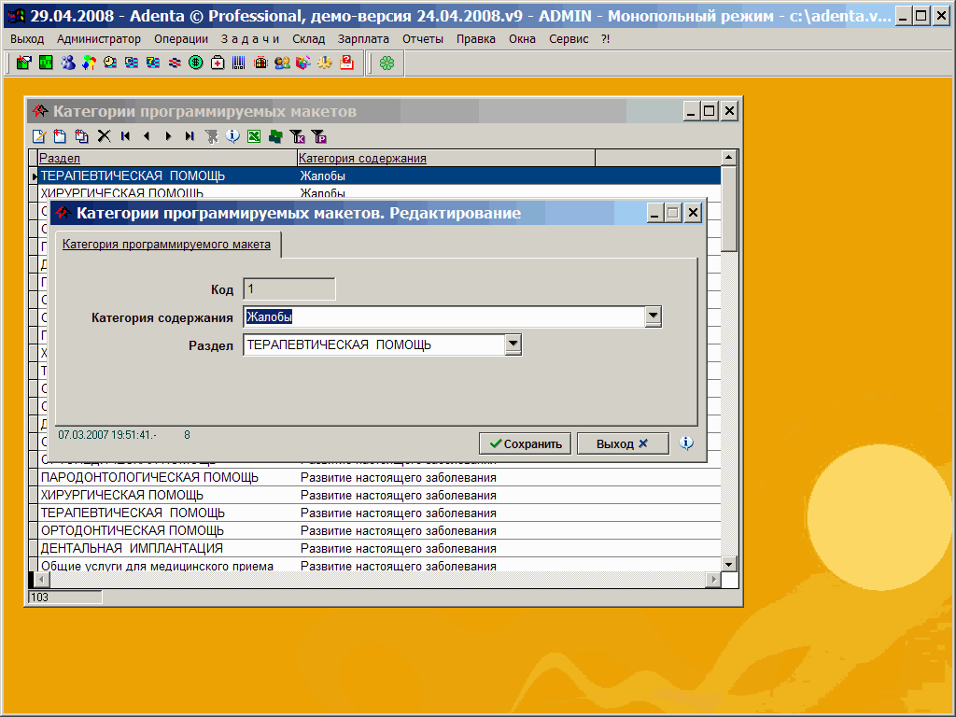Select the Категория программируемого макета tab

click(167, 245)
